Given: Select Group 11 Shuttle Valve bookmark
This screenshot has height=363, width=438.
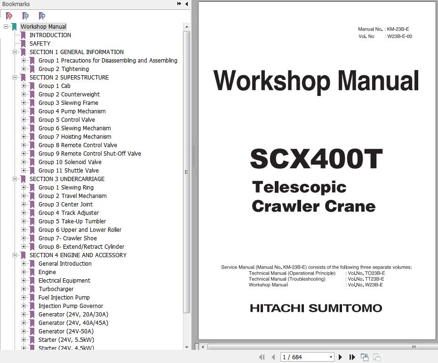Looking at the screenshot, I should [x=68, y=171].
